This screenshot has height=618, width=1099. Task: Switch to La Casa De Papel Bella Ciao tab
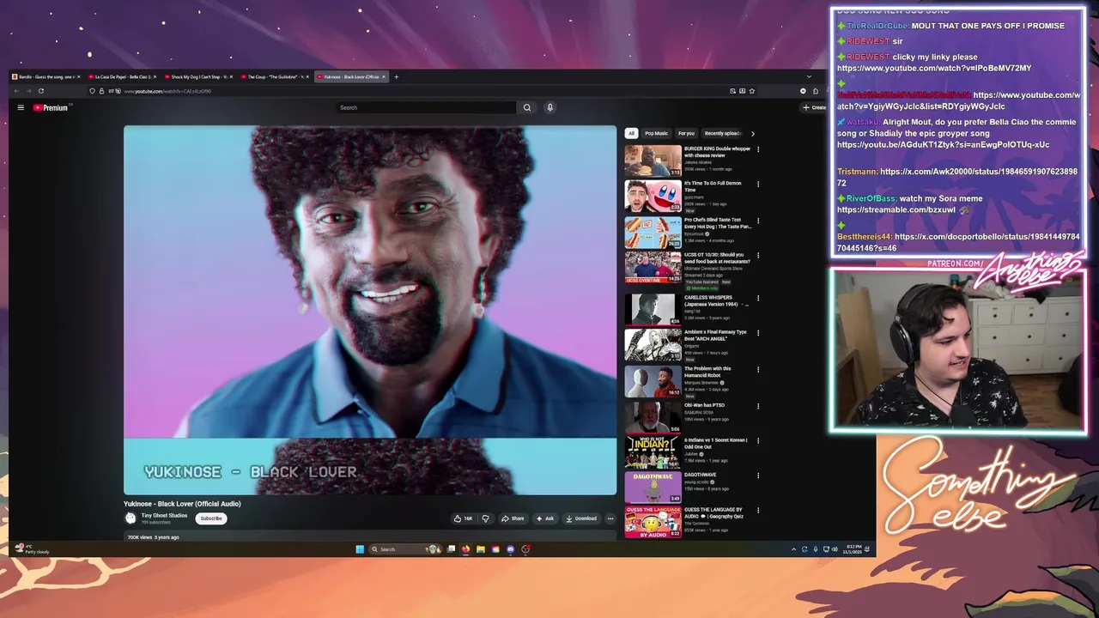123,76
